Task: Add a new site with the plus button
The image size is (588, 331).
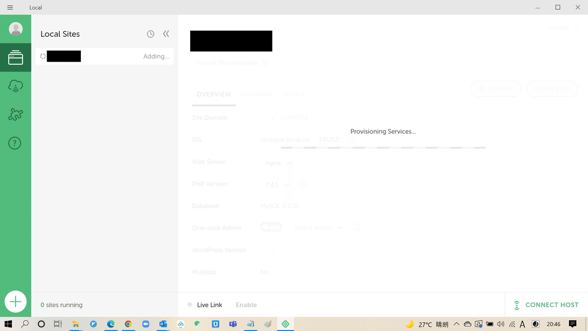Action: 16,302
